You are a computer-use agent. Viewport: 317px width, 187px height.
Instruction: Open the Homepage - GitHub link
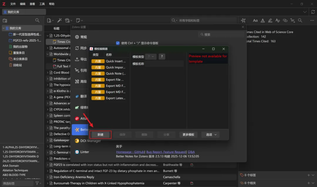(130, 152)
